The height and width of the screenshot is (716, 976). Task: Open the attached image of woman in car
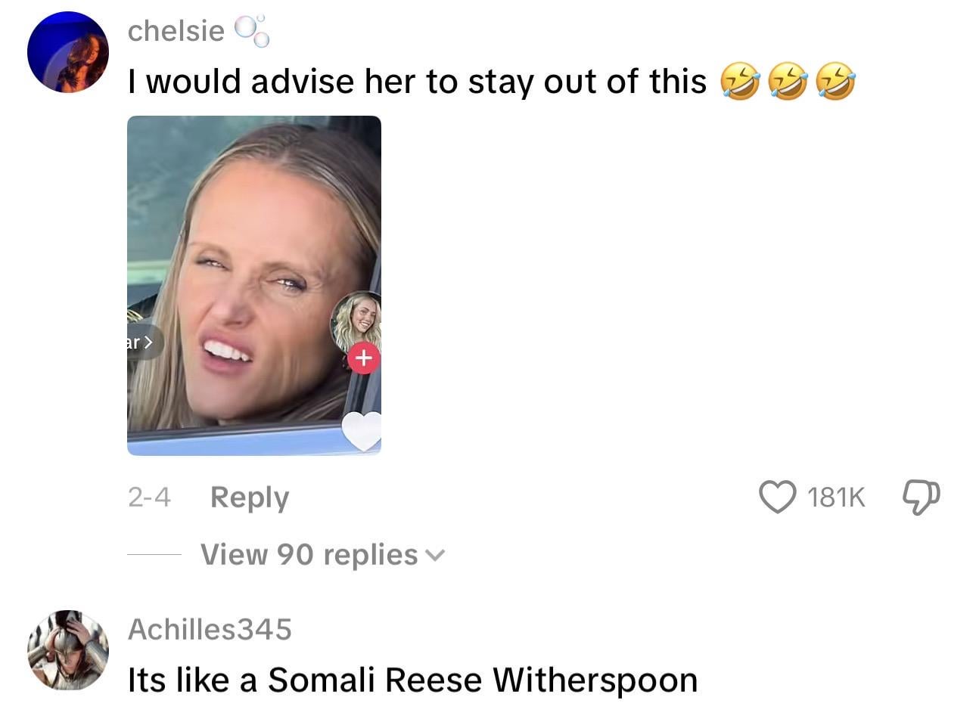coord(254,285)
